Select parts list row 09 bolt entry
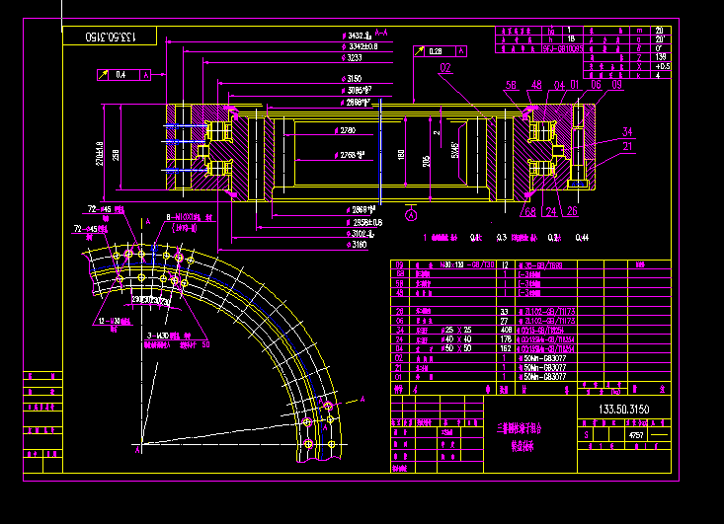724x524 pixels. [x=530, y=264]
